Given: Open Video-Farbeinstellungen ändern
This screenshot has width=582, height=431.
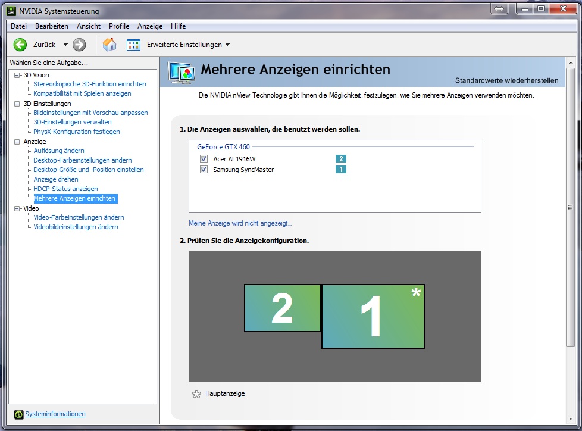Looking at the screenshot, I should click(x=79, y=217).
